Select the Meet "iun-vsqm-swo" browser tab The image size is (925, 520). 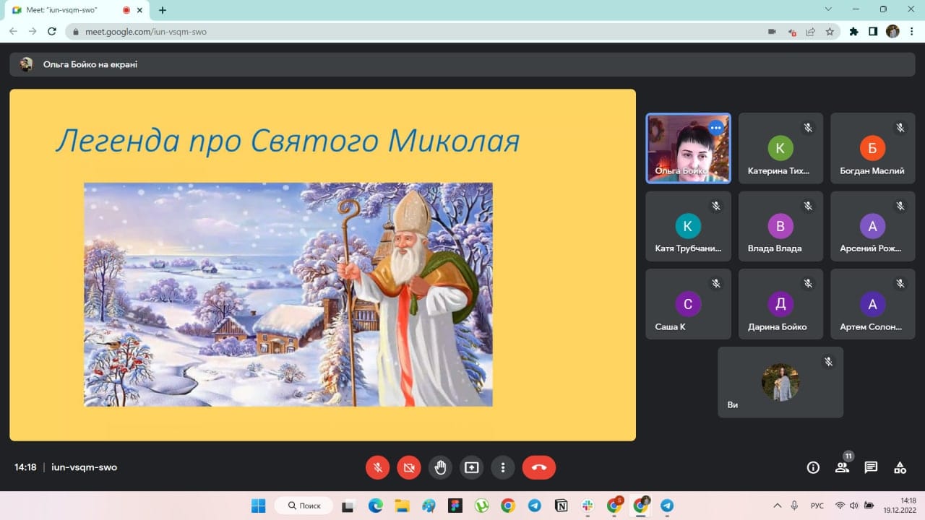point(65,10)
